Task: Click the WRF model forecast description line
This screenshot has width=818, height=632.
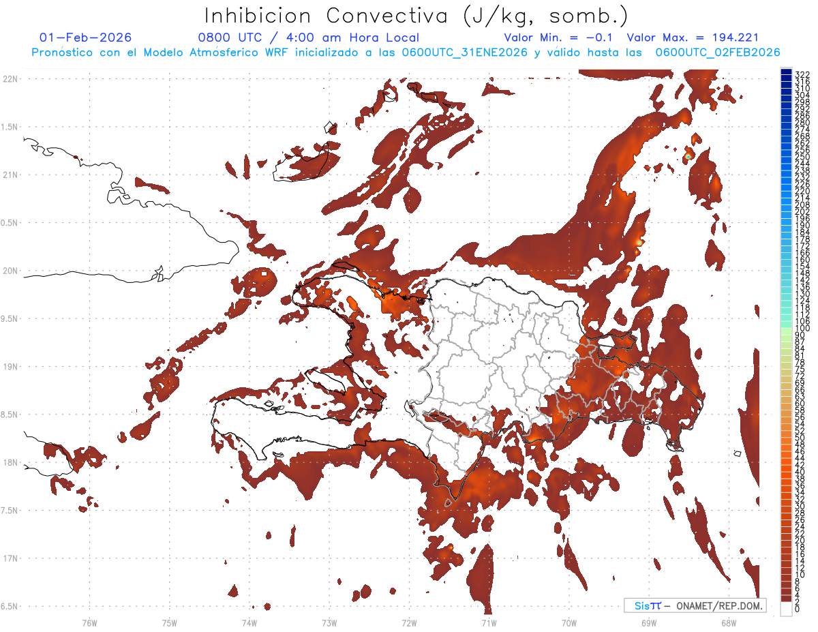Action: pyautogui.click(x=406, y=52)
